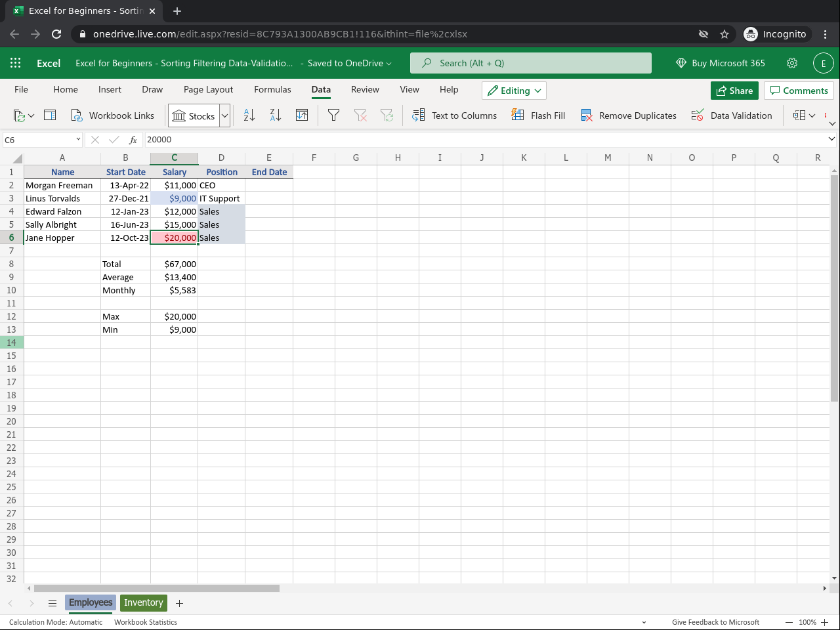This screenshot has width=840, height=630.
Task: Click the browser address bar
Action: coord(387,34)
